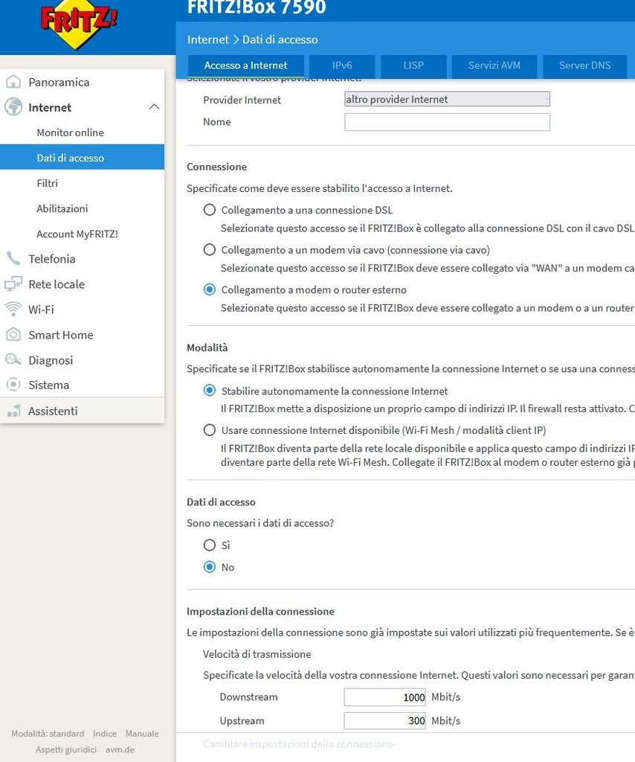The width and height of the screenshot is (635, 762).
Task: Click the Modalità section heading
Action: point(207,348)
